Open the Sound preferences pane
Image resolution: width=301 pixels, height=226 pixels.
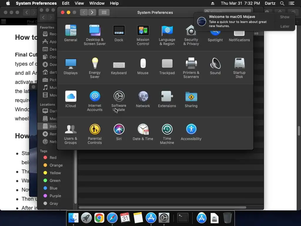coord(215,66)
